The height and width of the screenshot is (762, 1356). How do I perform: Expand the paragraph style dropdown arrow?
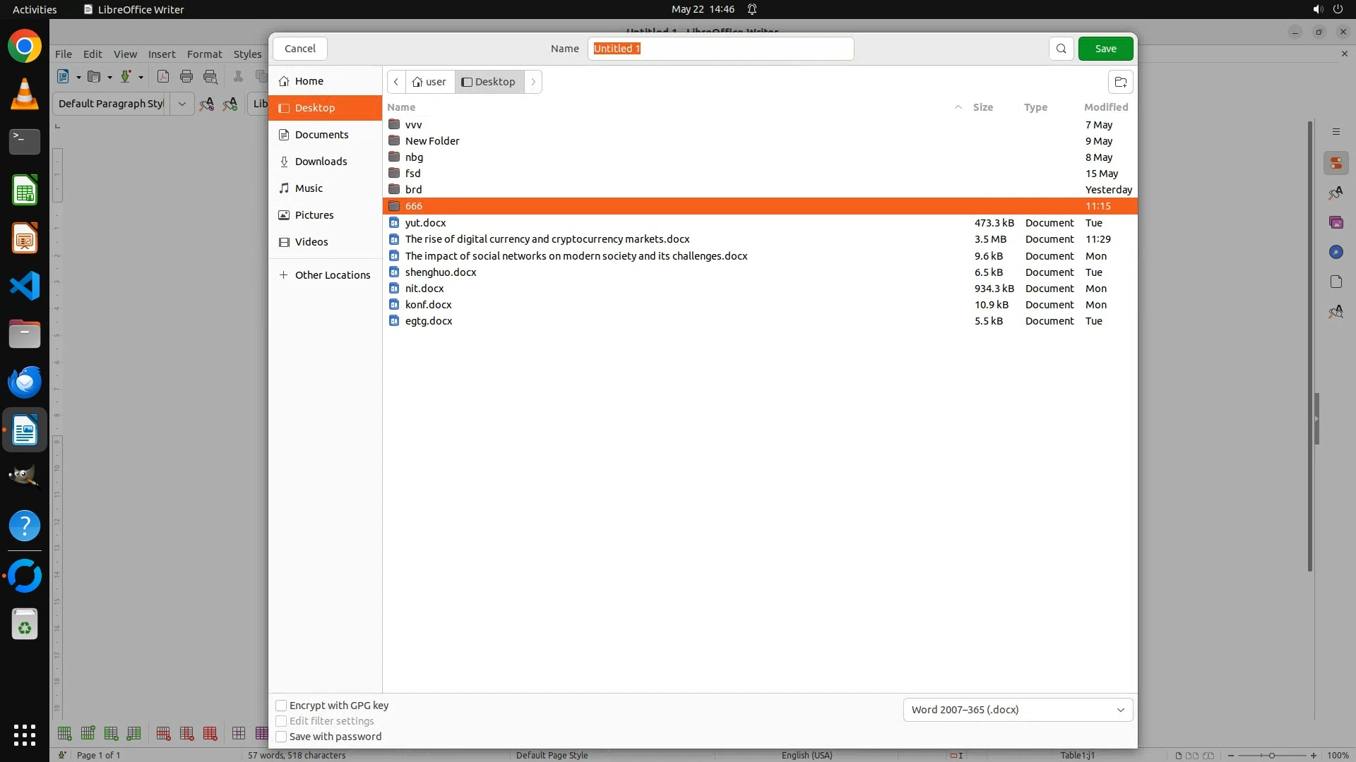[x=182, y=104]
